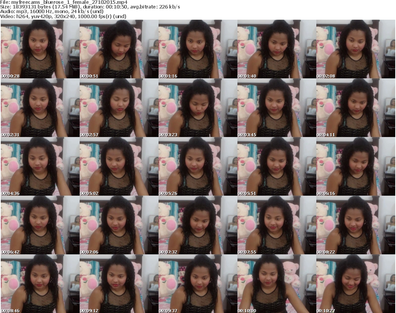Viewport: 396px width, 313px height.
Task: Open the frame stamped 00:04:11
Action: tap(356, 108)
